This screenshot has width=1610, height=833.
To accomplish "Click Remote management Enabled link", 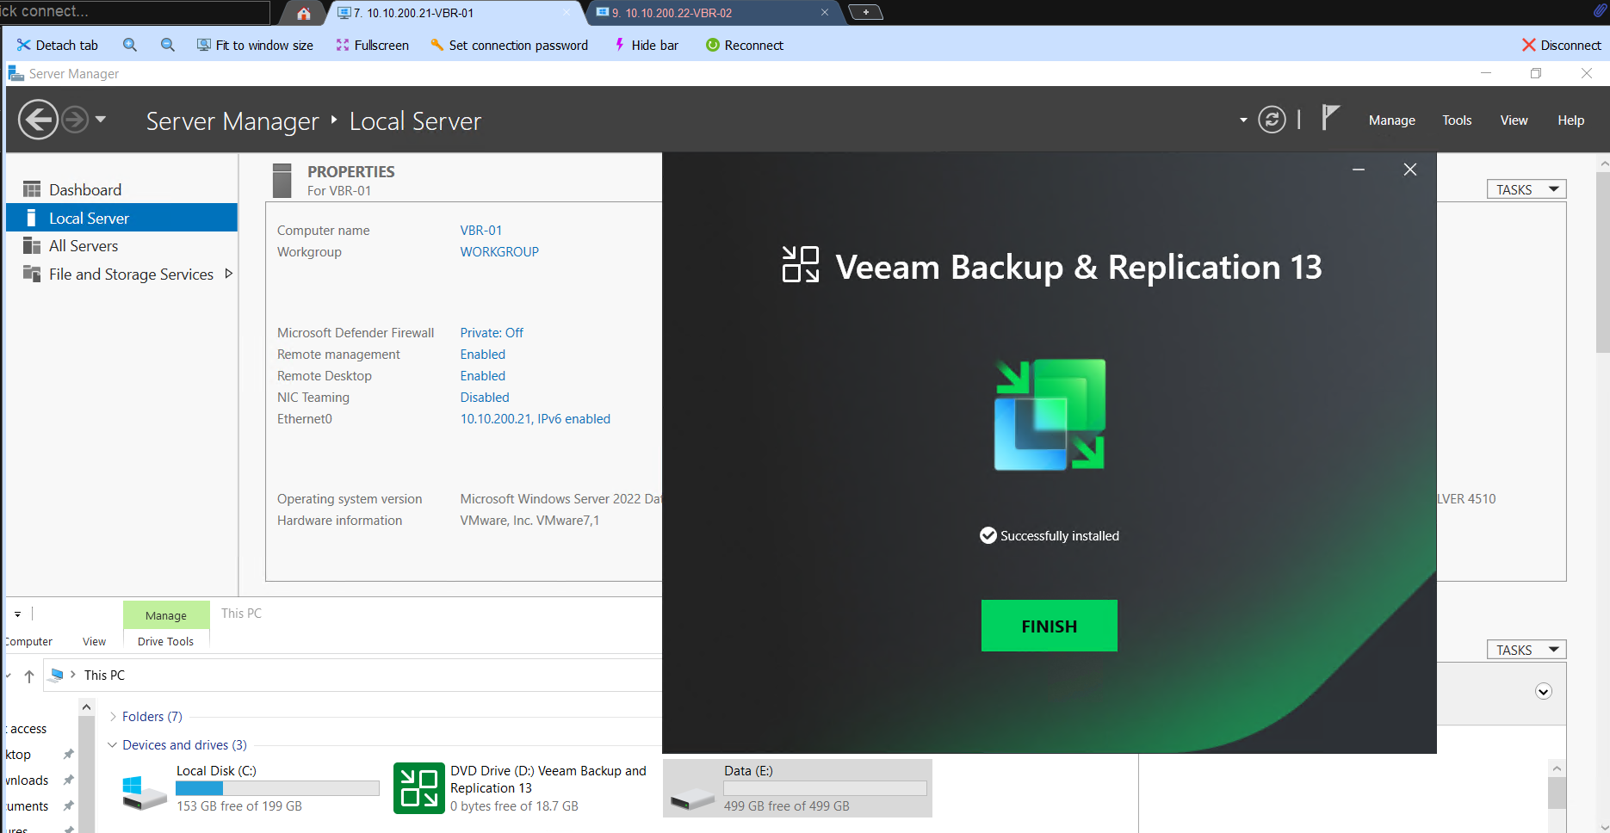I will (x=482, y=355).
